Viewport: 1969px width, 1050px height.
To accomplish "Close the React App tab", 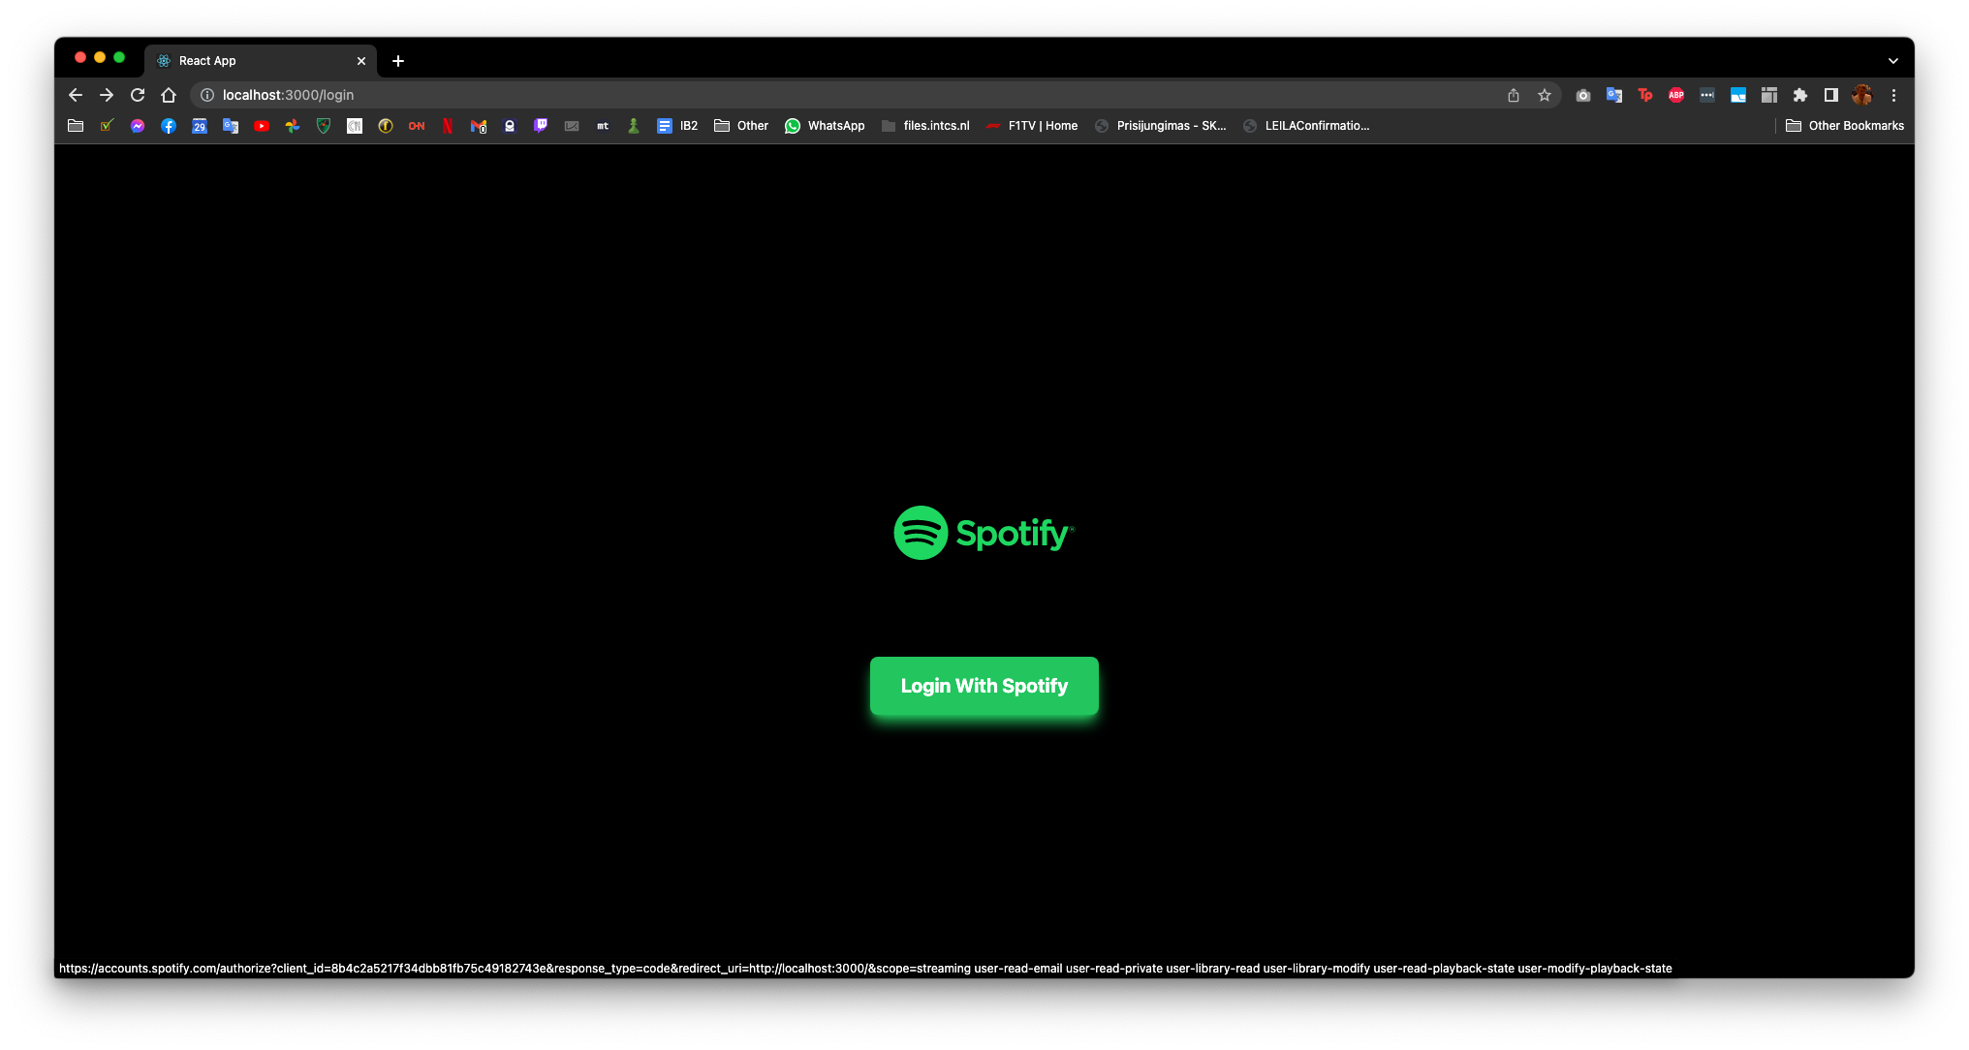I will tap(361, 61).
